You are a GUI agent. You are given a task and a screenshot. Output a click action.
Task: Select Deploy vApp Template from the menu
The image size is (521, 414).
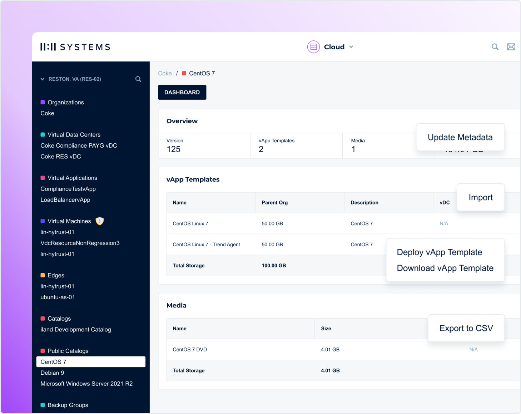pos(439,252)
